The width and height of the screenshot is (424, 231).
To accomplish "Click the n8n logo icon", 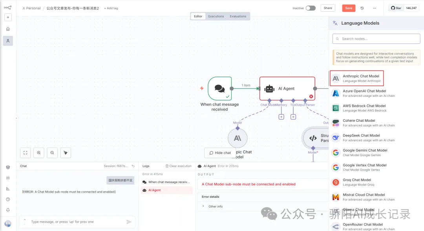I will tap(7, 7).
